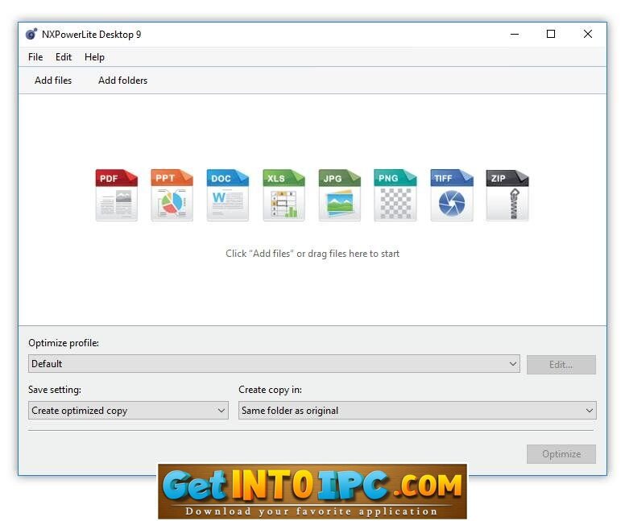The height and width of the screenshot is (521, 625).
Task: Click the PNG transparent image icon
Action: click(x=395, y=195)
